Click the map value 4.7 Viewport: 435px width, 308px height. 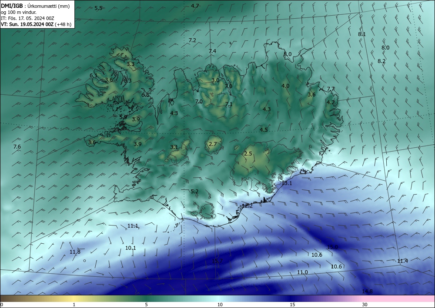pyautogui.click(x=195, y=6)
